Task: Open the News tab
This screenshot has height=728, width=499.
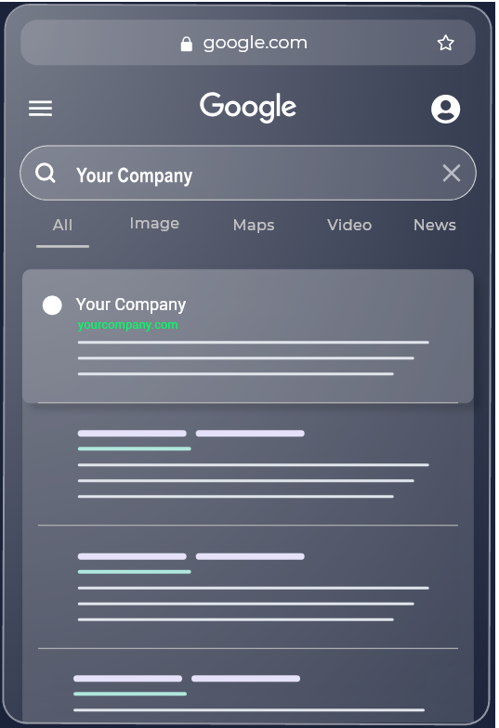Action: click(x=435, y=225)
